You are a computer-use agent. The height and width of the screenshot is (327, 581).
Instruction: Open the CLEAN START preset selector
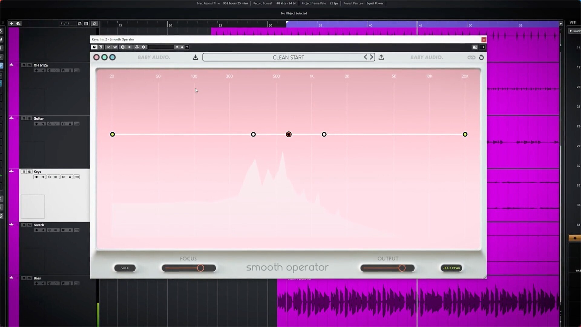tap(288, 57)
